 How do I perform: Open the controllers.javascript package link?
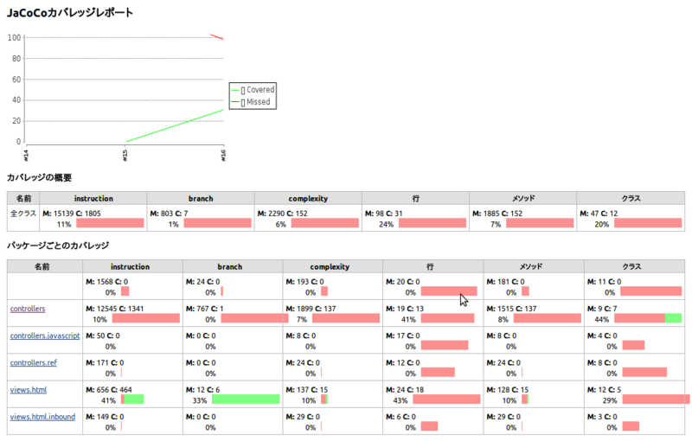point(45,336)
